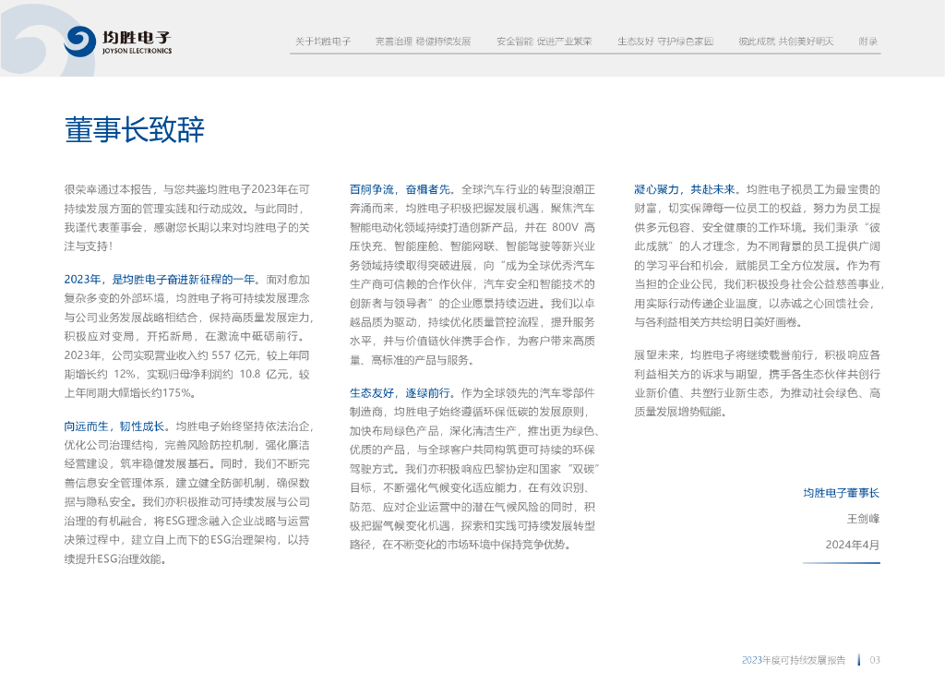Click the footer 2023年度可持续发展报告
Image resolution: width=945 pixels, height=696 pixels.
[793, 660]
